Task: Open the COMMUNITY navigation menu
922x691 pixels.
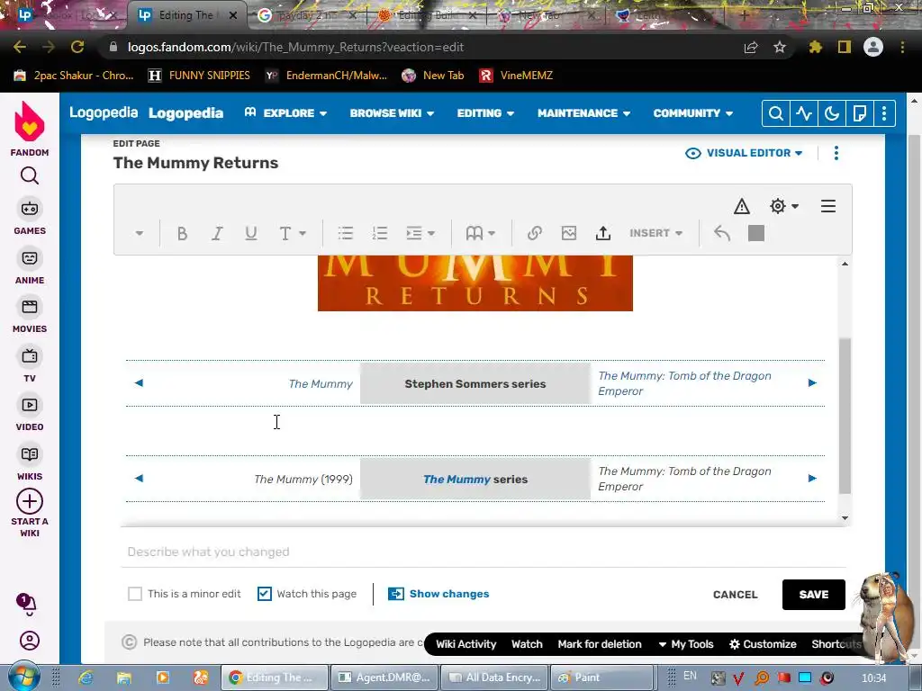Action: (x=692, y=112)
